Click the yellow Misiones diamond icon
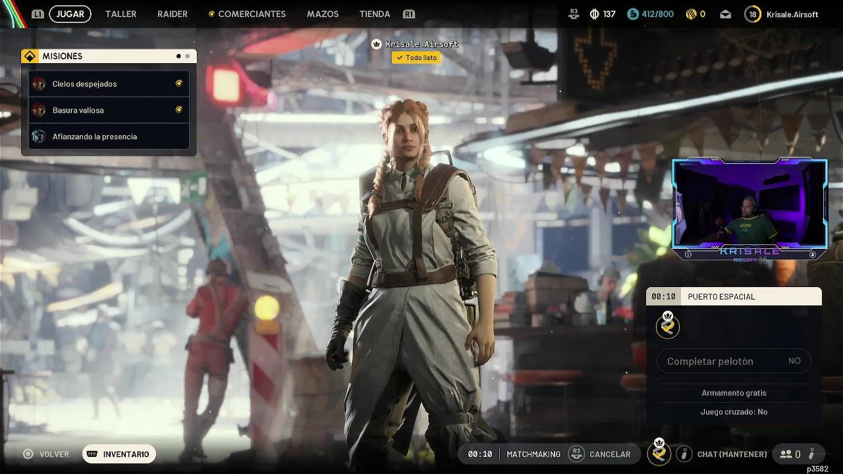 click(x=30, y=57)
